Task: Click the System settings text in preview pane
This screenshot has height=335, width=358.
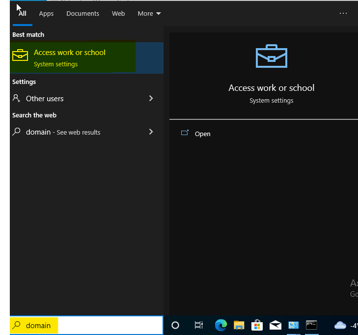Action: [x=271, y=101]
